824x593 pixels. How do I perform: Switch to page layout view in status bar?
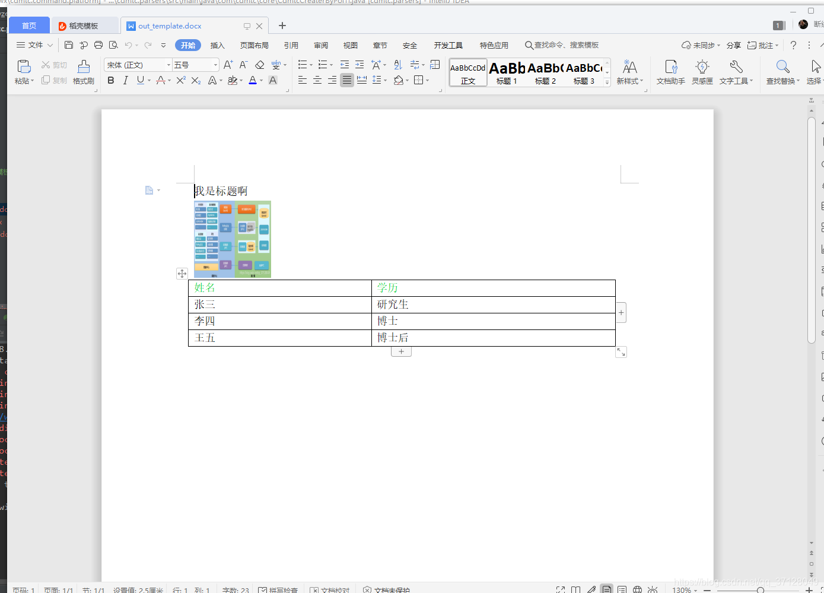click(606, 589)
